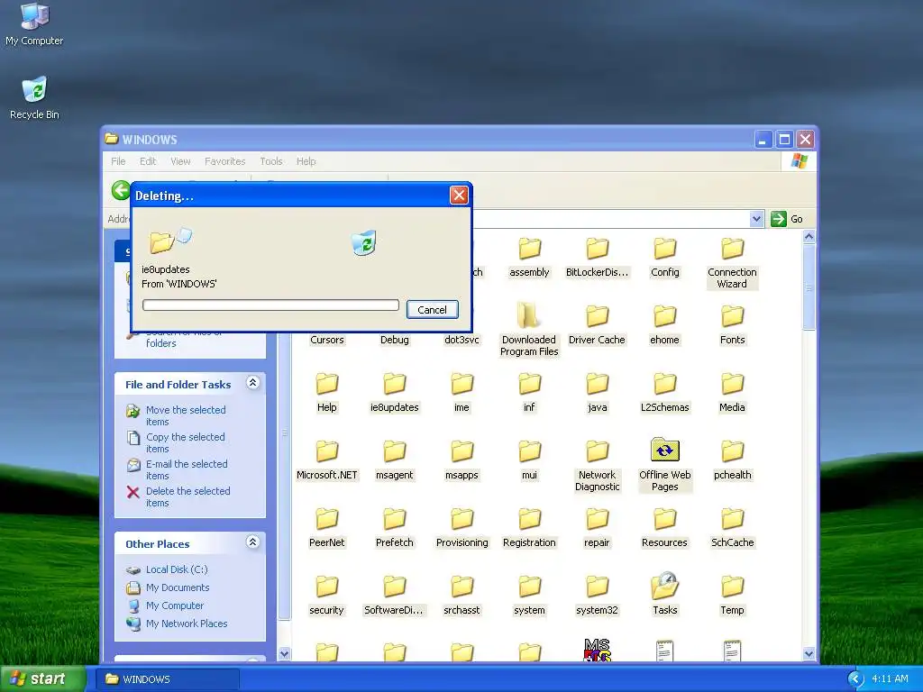This screenshot has height=692, width=923.
Task: Select the SoftwareDi... folder
Action: (395, 596)
